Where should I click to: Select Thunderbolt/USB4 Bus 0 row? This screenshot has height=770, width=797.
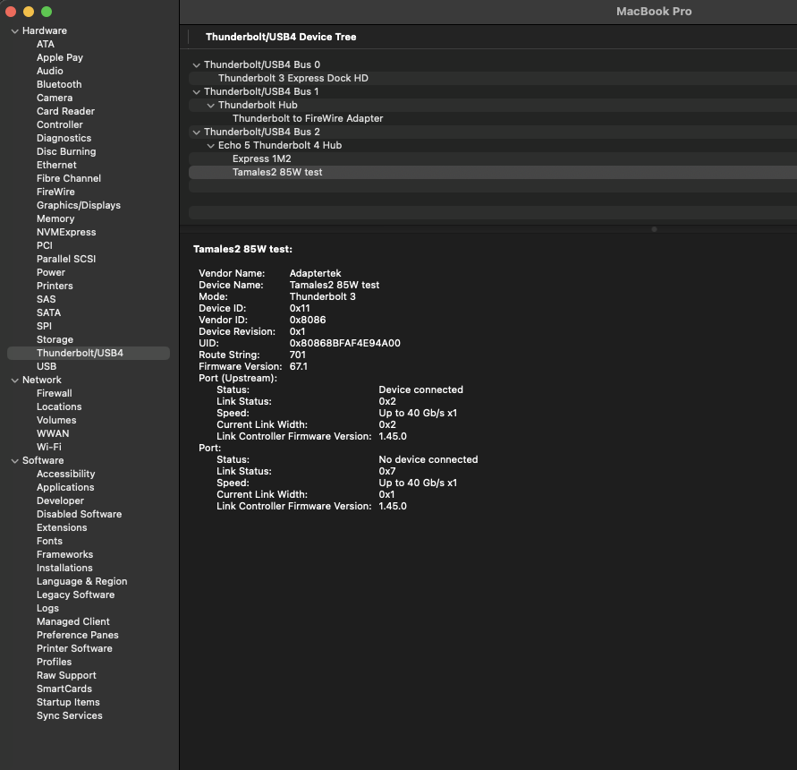pos(493,64)
